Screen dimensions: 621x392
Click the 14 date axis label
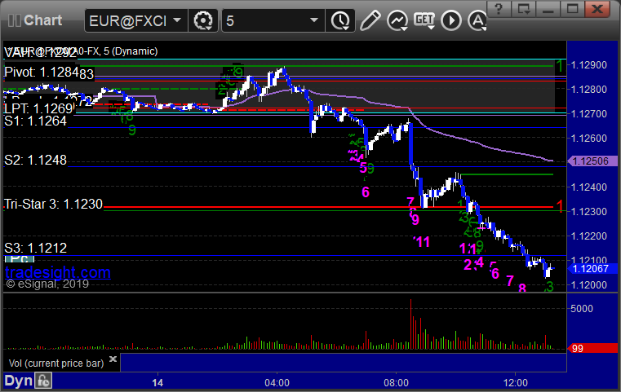tap(157, 382)
